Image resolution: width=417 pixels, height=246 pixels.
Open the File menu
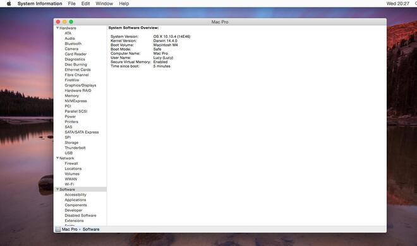tap(72, 3)
